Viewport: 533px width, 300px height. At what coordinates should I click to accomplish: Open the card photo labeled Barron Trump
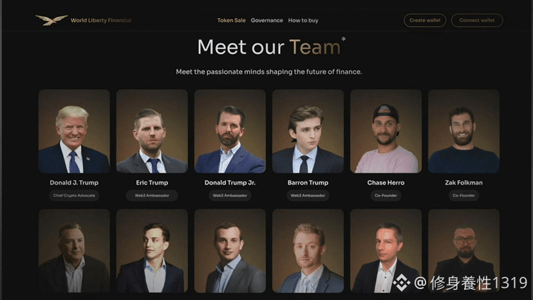pos(308,131)
